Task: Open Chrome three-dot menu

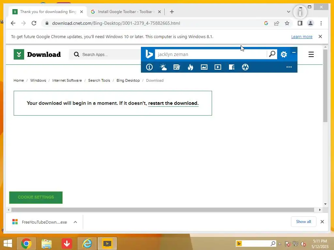Action: click(x=321, y=23)
